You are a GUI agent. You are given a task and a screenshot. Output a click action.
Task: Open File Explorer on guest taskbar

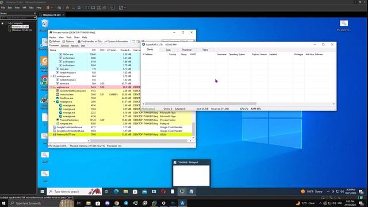[x=125, y=191]
